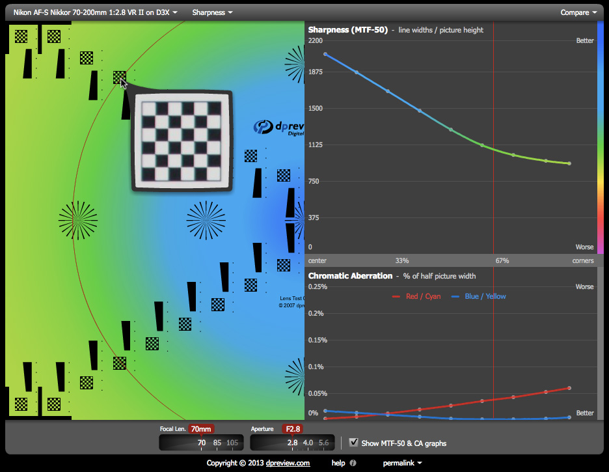Uncheck Show MTF-50 & CA graphs
609x472 pixels.
coord(354,443)
